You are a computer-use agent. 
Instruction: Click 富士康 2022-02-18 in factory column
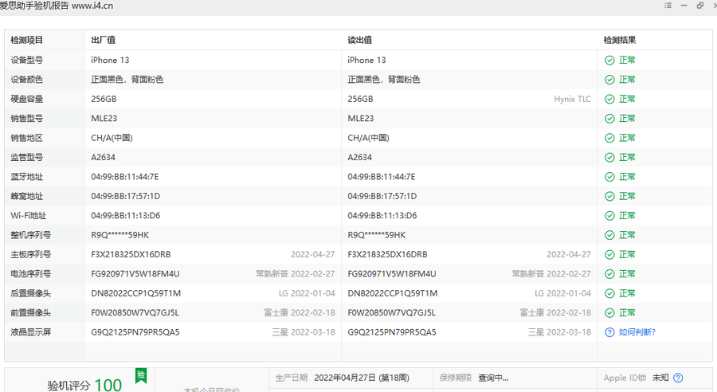[x=300, y=313]
